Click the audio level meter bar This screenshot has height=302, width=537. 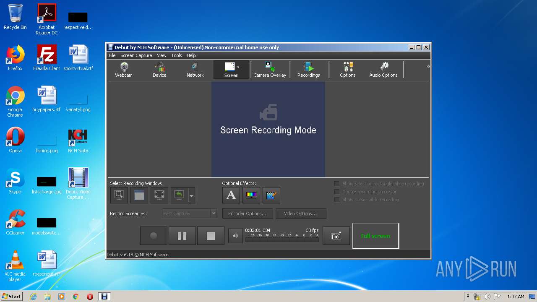coord(282,240)
